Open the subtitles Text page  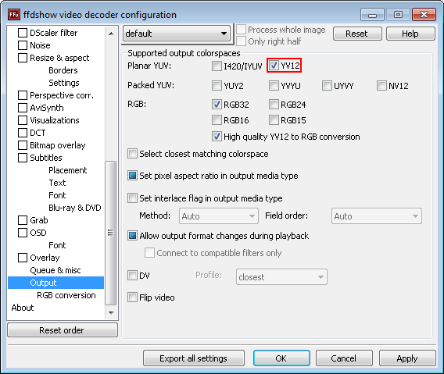pyautogui.click(x=57, y=183)
